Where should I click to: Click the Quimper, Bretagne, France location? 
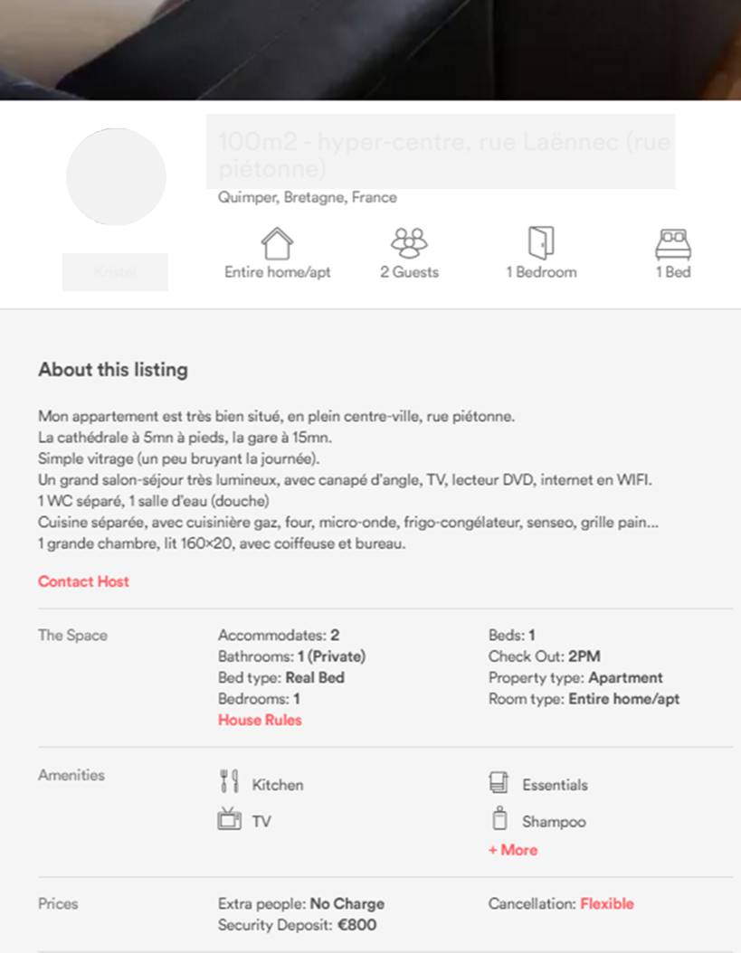tap(308, 197)
